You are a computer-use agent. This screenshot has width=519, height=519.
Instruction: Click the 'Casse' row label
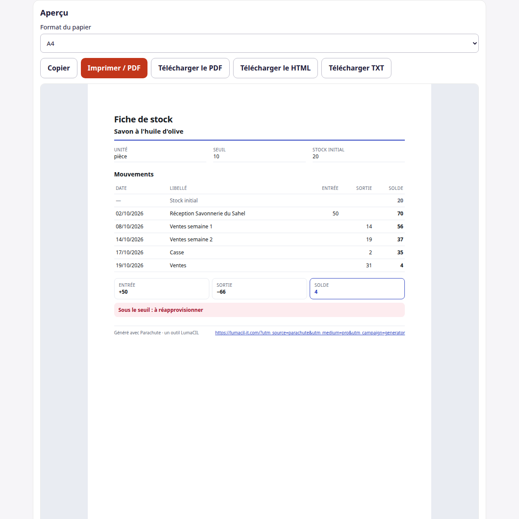coord(177,252)
